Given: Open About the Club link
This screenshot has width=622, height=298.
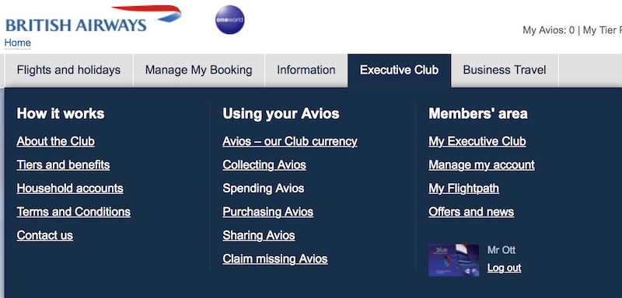Looking at the screenshot, I should [55, 141].
